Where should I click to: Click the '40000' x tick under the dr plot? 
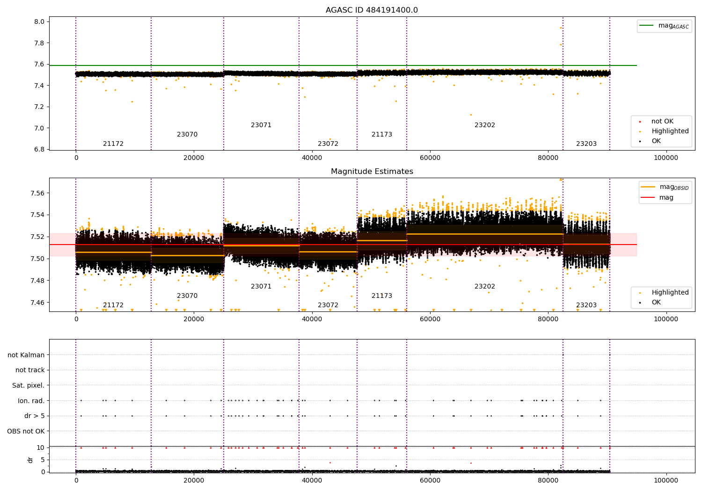coord(312,481)
